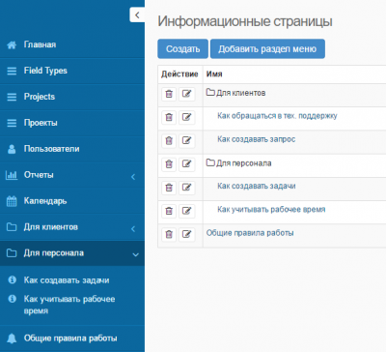The width and height of the screenshot is (386, 352).
Task: Edit Общие правила работы table row
Action: point(187,234)
